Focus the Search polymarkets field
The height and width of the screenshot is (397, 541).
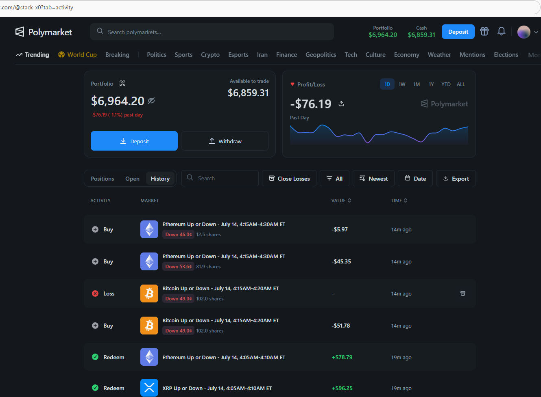coord(212,32)
